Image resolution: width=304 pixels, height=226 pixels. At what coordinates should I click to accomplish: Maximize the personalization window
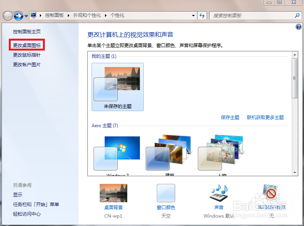(x=279, y=2)
